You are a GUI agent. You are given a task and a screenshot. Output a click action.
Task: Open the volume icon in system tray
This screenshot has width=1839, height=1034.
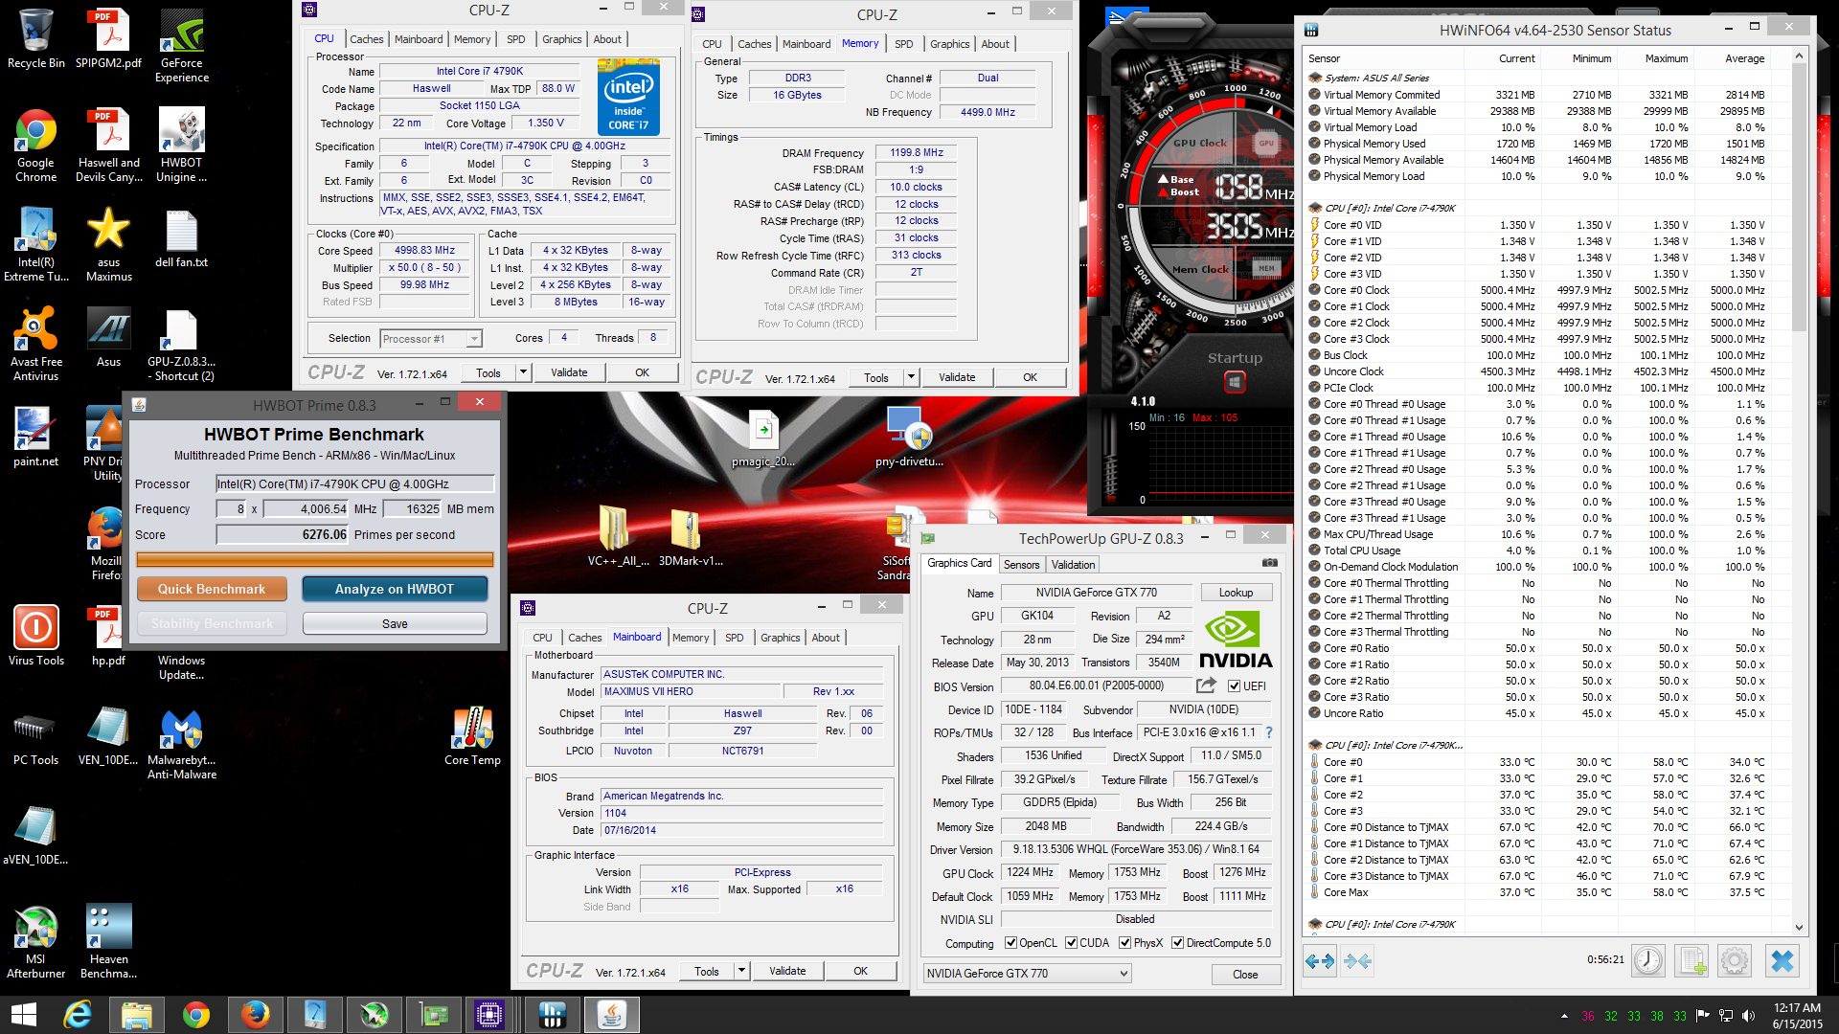click(x=1748, y=1016)
